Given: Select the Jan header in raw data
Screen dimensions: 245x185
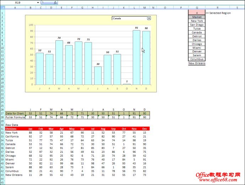Looking at the screenshot, I should [x=30, y=129].
